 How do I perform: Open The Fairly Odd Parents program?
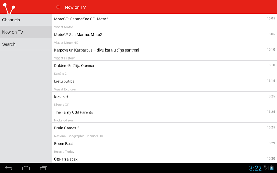point(164,115)
